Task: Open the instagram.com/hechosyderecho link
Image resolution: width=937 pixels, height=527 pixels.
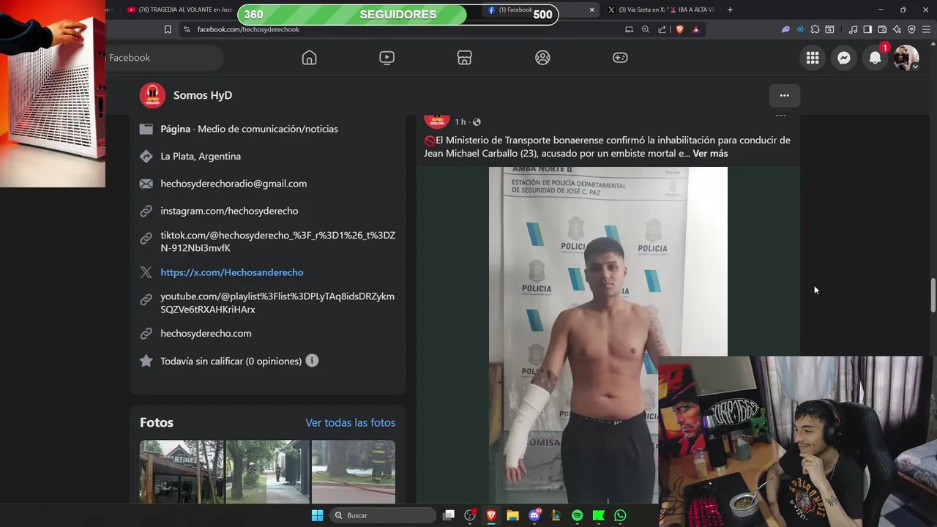Action: 229,211
